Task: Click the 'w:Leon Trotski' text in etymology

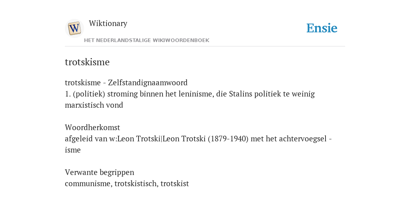Action: (135, 139)
